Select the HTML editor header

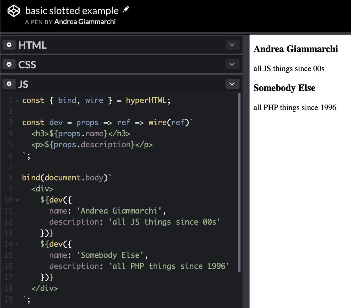click(x=121, y=45)
